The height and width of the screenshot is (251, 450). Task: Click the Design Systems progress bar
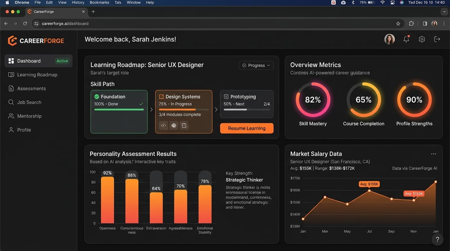[x=184, y=109]
